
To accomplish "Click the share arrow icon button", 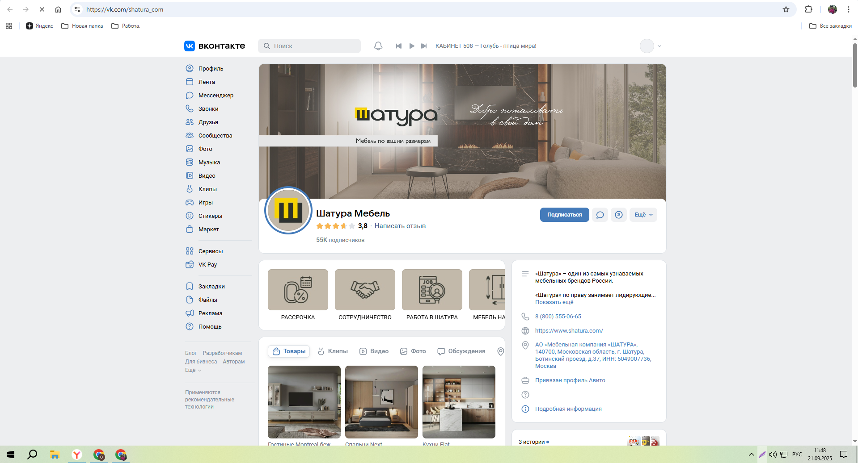I will (x=619, y=215).
